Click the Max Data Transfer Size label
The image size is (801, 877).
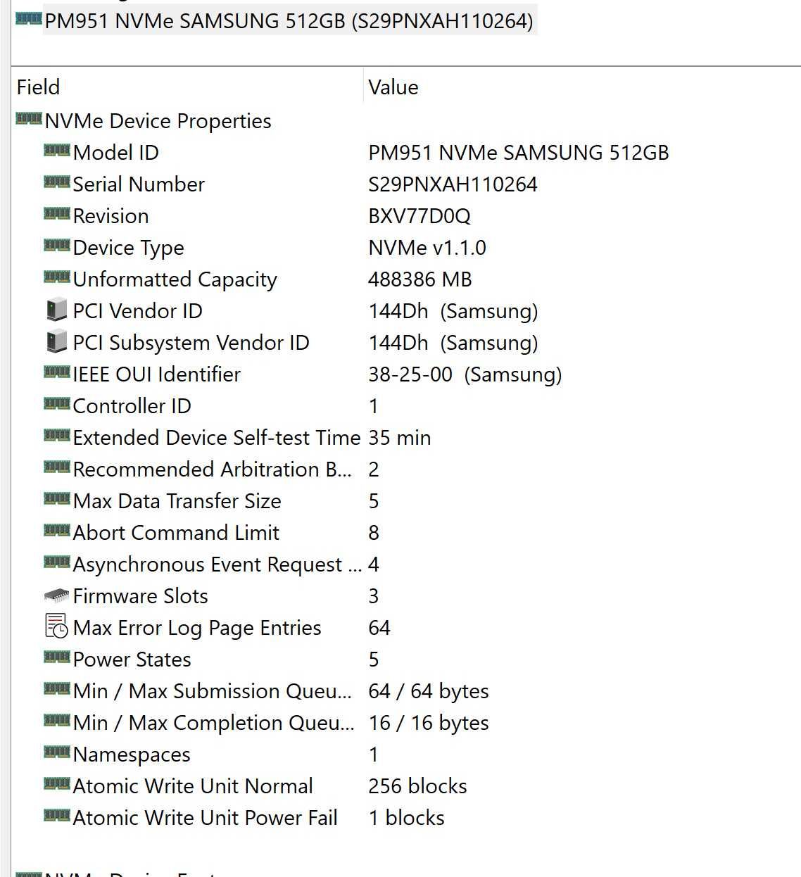[177, 501]
